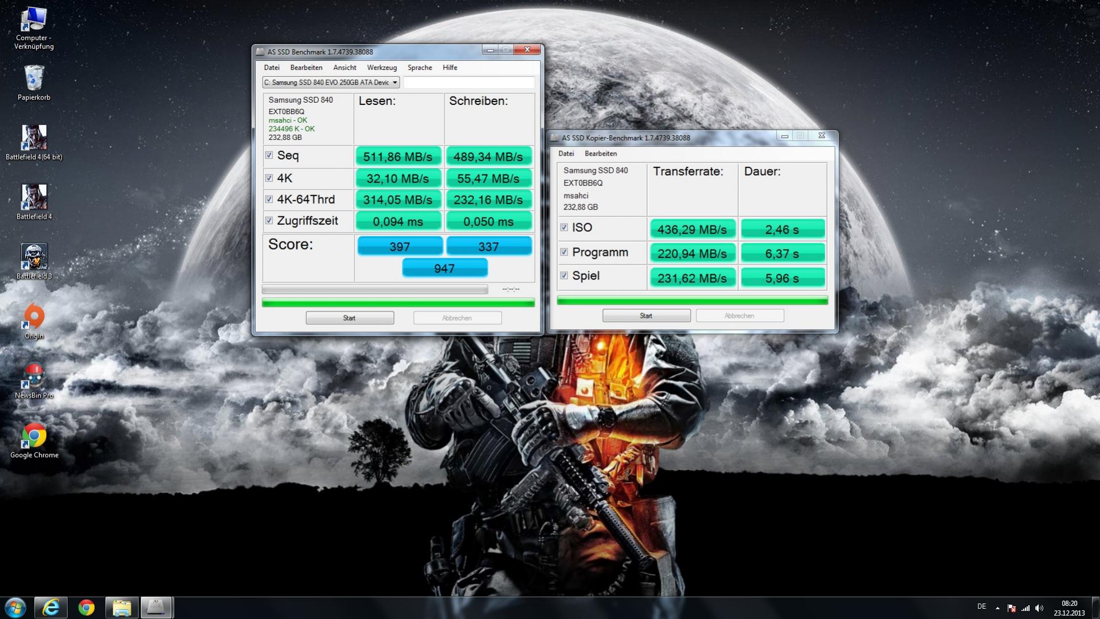Click the taskbar clock showing 08:20
This screenshot has height=619, width=1100.
[x=1069, y=608]
